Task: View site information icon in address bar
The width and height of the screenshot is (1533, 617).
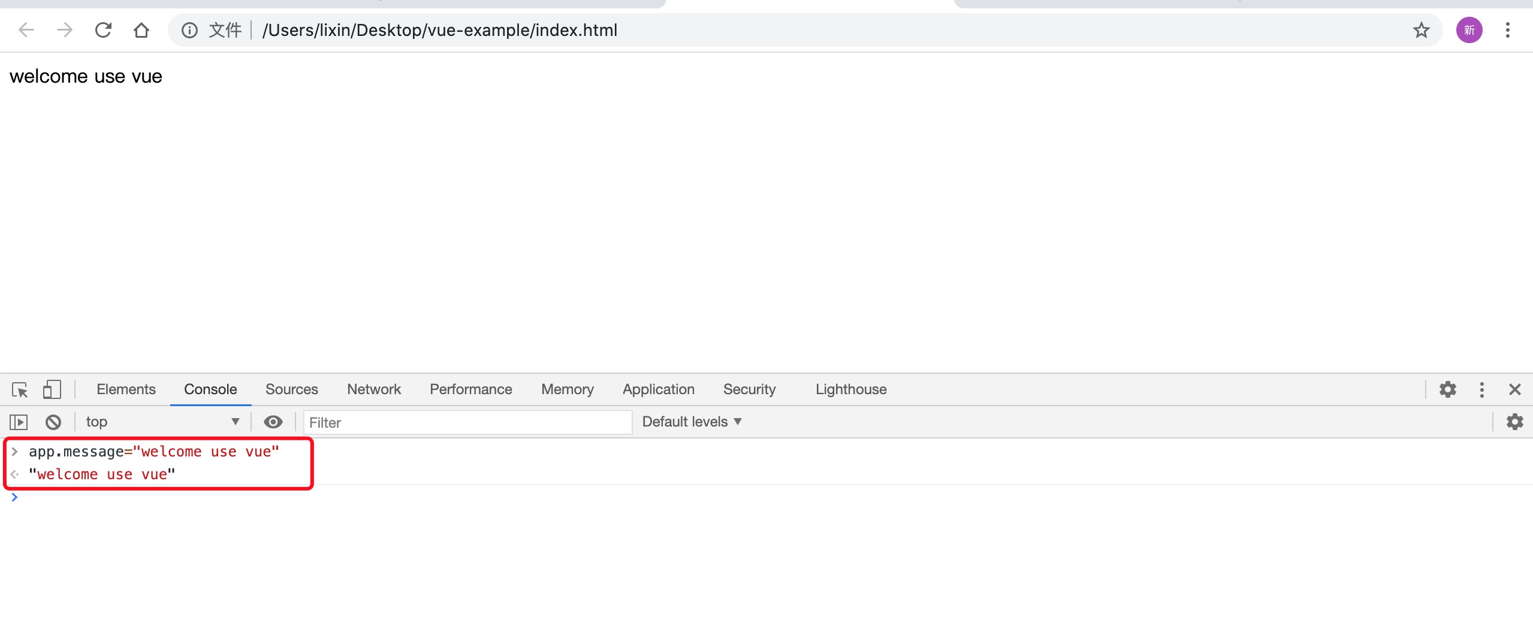Action: (189, 30)
